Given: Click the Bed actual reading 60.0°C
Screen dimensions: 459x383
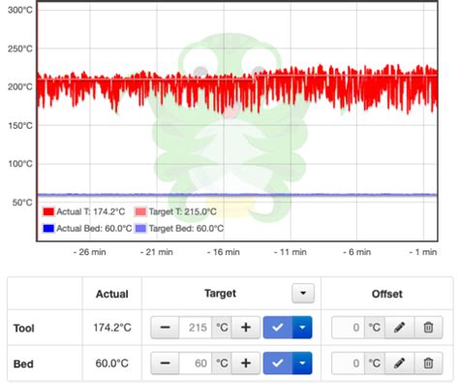Looking at the screenshot, I should [112, 363].
